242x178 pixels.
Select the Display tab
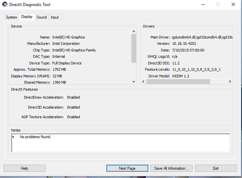(27, 17)
